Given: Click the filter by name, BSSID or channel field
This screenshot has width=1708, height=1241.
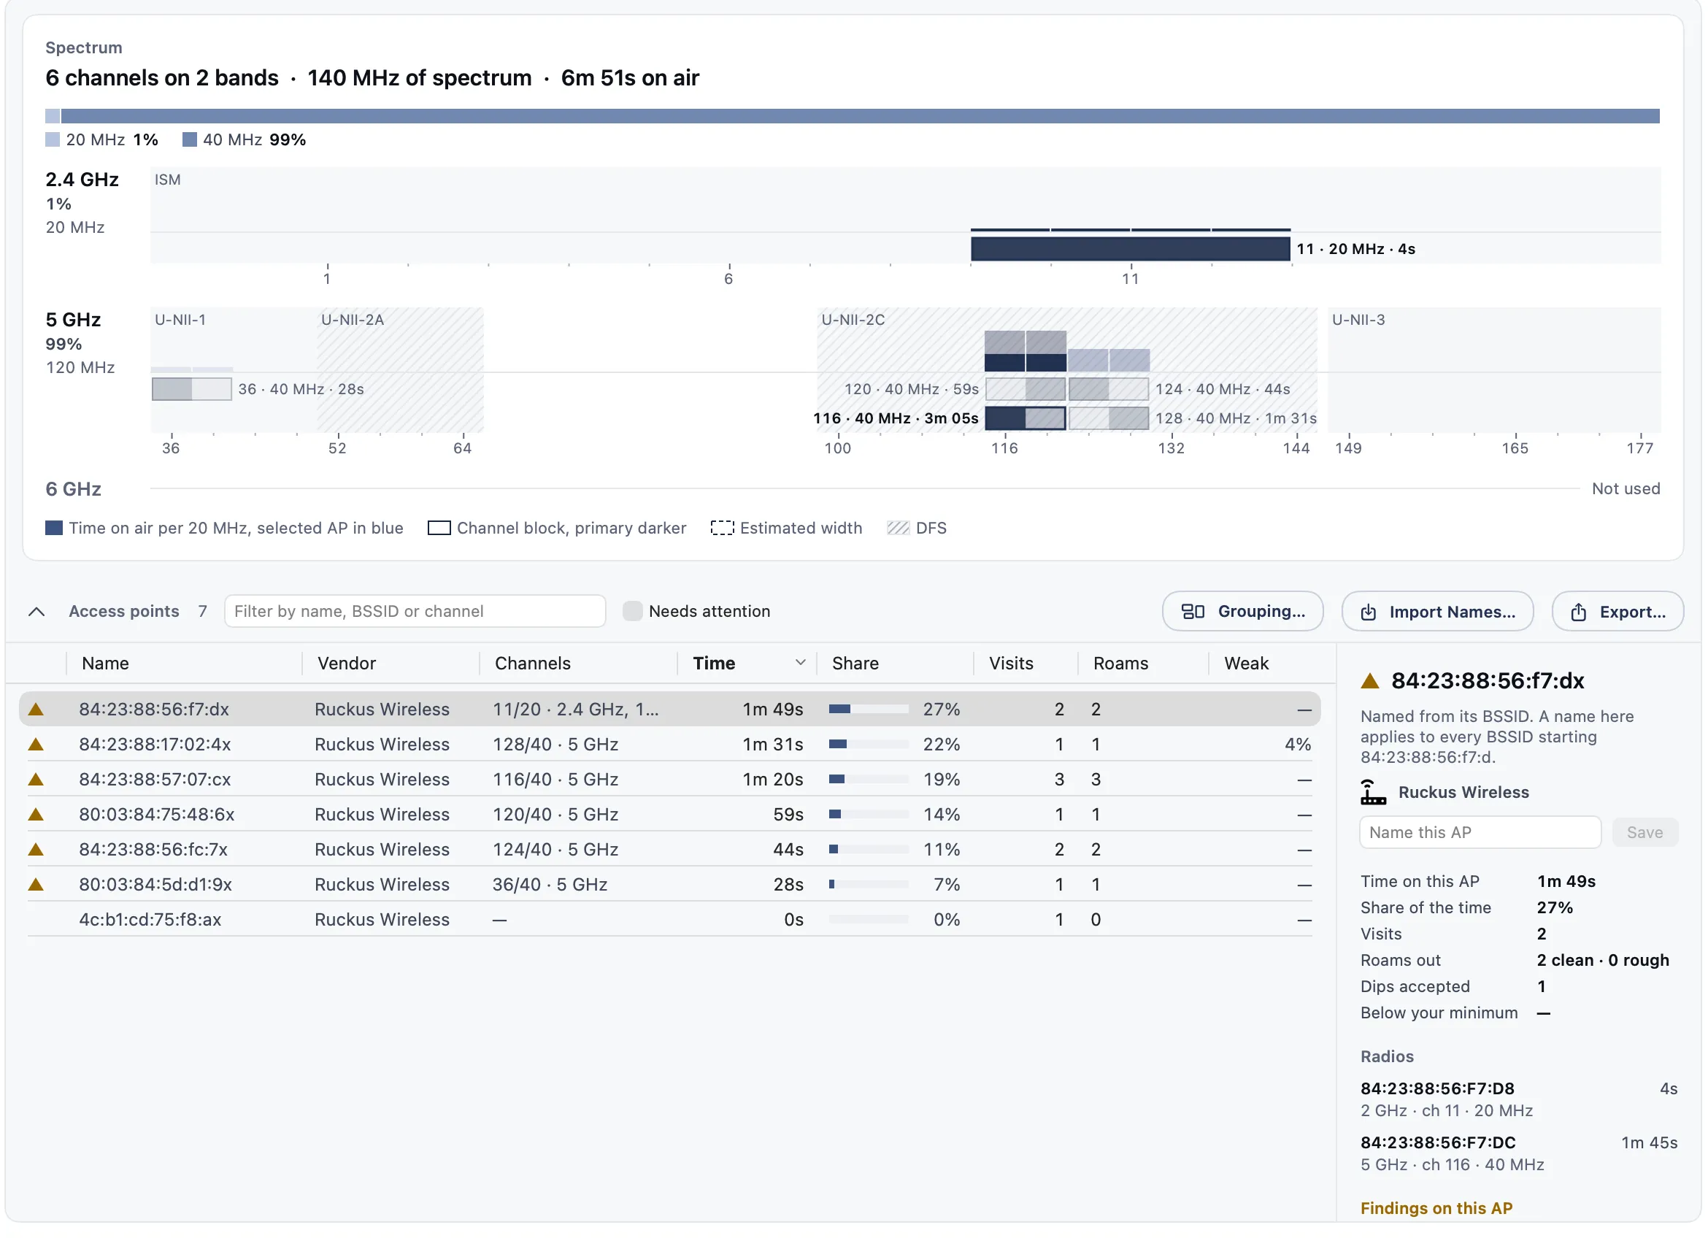Looking at the screenshot, I should tap(415, 612).
